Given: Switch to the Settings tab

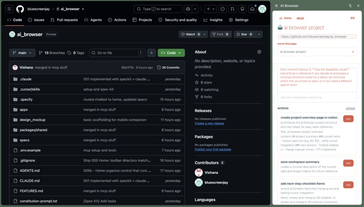Looking at the screenshot, I should click(238, 20).
